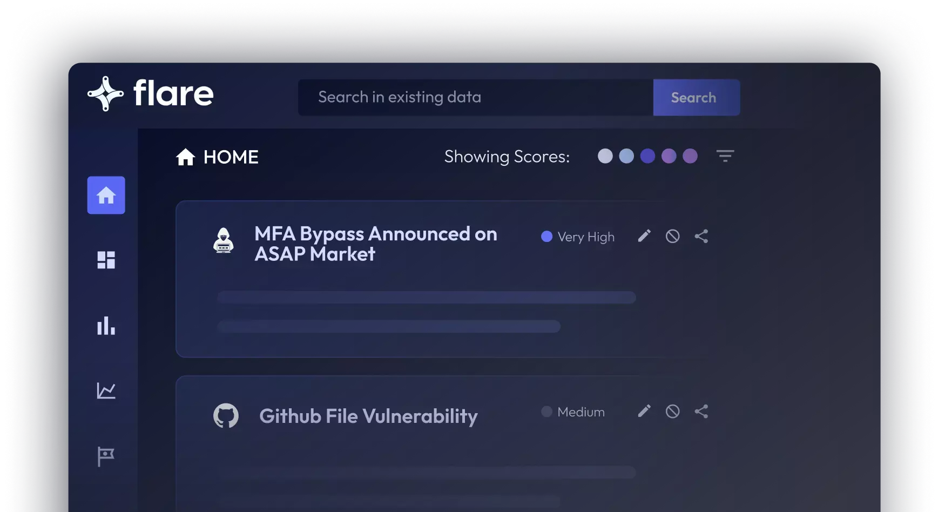Click the Github octocat icon
Viewport: 938px width, 512px height.
click(226, 416)
